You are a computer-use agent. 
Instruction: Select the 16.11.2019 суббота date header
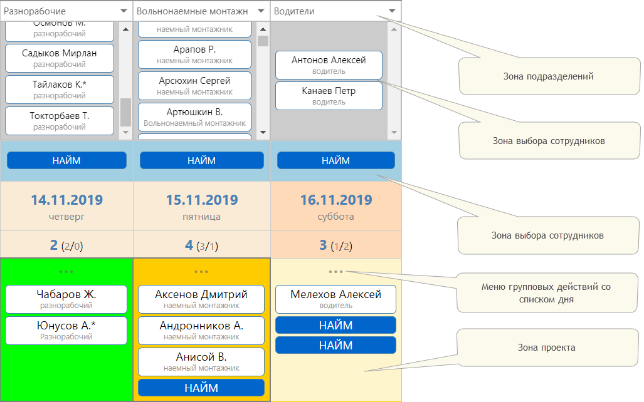[335, 207]
